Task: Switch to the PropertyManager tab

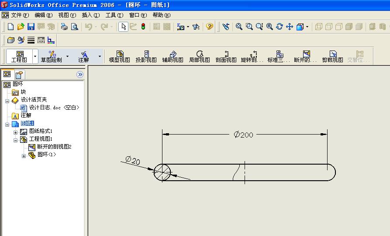Action: click(x=19, y=74)
